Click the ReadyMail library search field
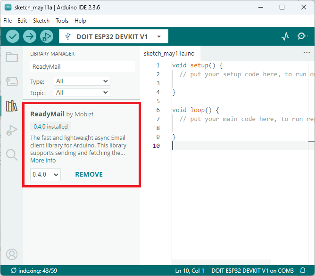Screen dimensions: 315x276 pos(83,66)
